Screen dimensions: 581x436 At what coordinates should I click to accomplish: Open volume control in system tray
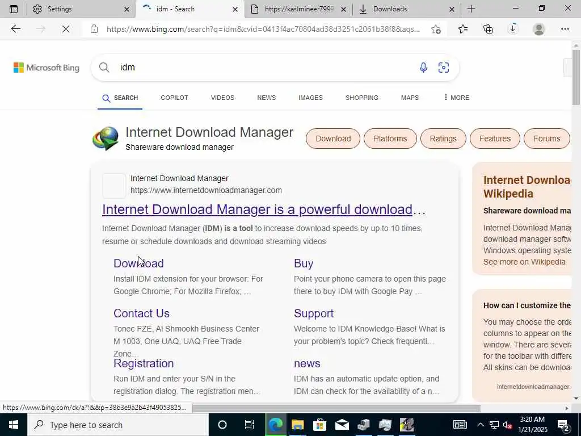pos(507,425)
